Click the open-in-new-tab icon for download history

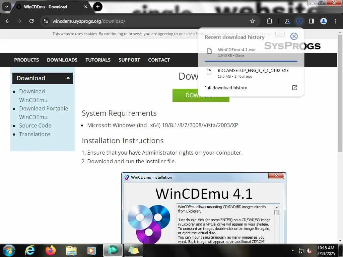tap(295, 88)
